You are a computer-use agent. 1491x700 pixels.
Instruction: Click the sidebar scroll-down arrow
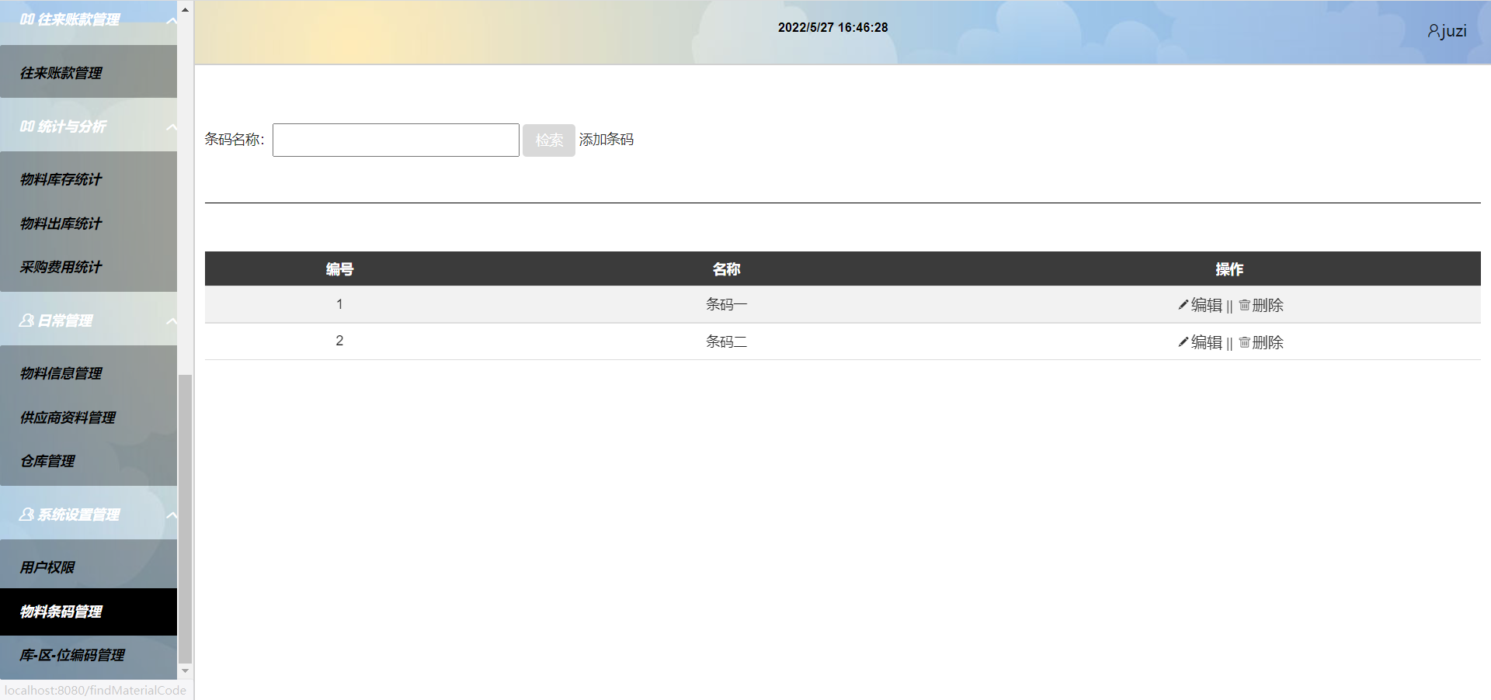pyautogui.click(x=185, y=671)
